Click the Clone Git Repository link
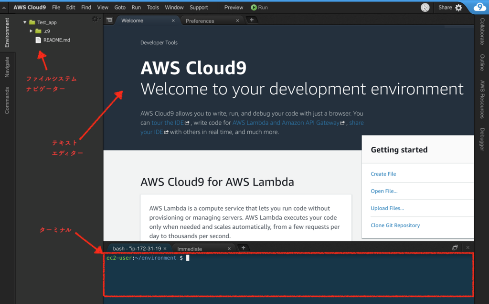 395,225
